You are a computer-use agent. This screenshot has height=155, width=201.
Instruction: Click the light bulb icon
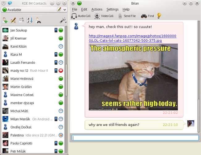[x=159, y=16]
